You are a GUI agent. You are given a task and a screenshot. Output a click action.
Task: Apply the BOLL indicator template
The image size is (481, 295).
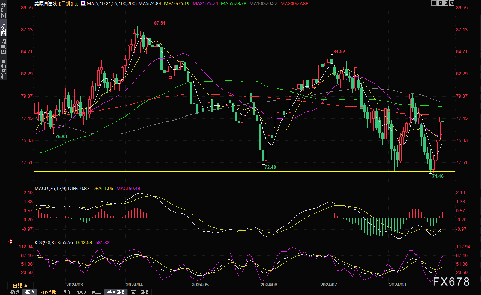click(96, 292)
